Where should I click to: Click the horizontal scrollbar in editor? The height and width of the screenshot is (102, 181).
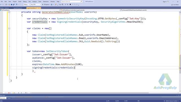[90, 93]
